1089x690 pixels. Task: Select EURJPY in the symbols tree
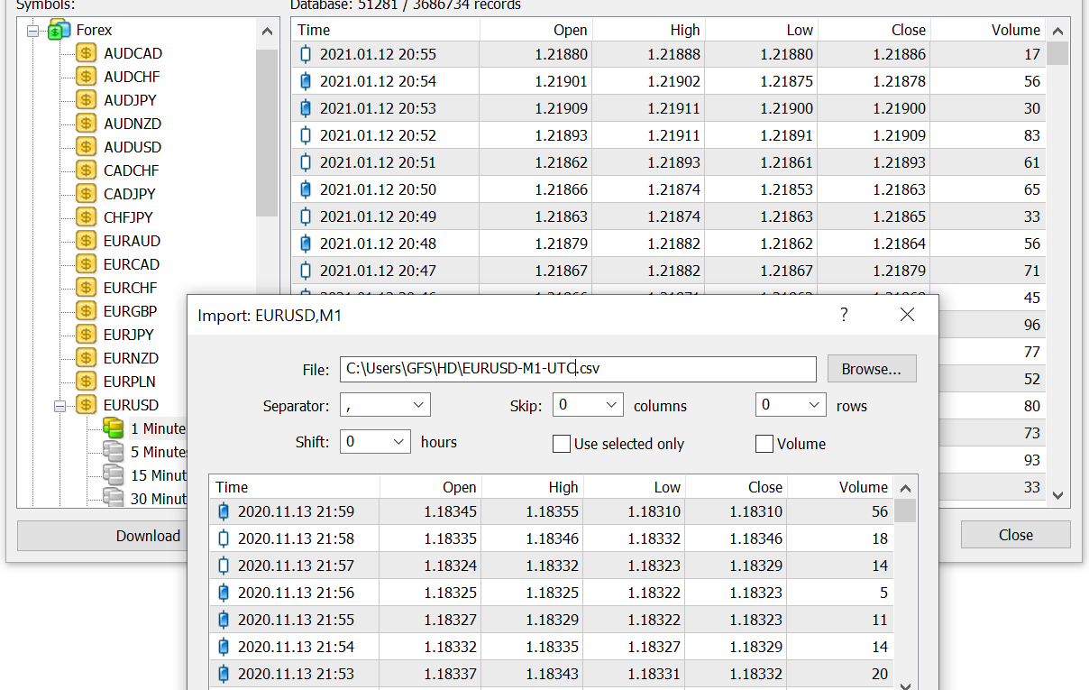(x=129, y=335)
